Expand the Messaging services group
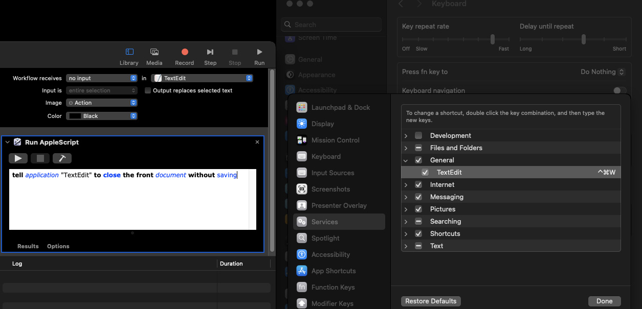 pyautogui.click(x=406, y=197)
